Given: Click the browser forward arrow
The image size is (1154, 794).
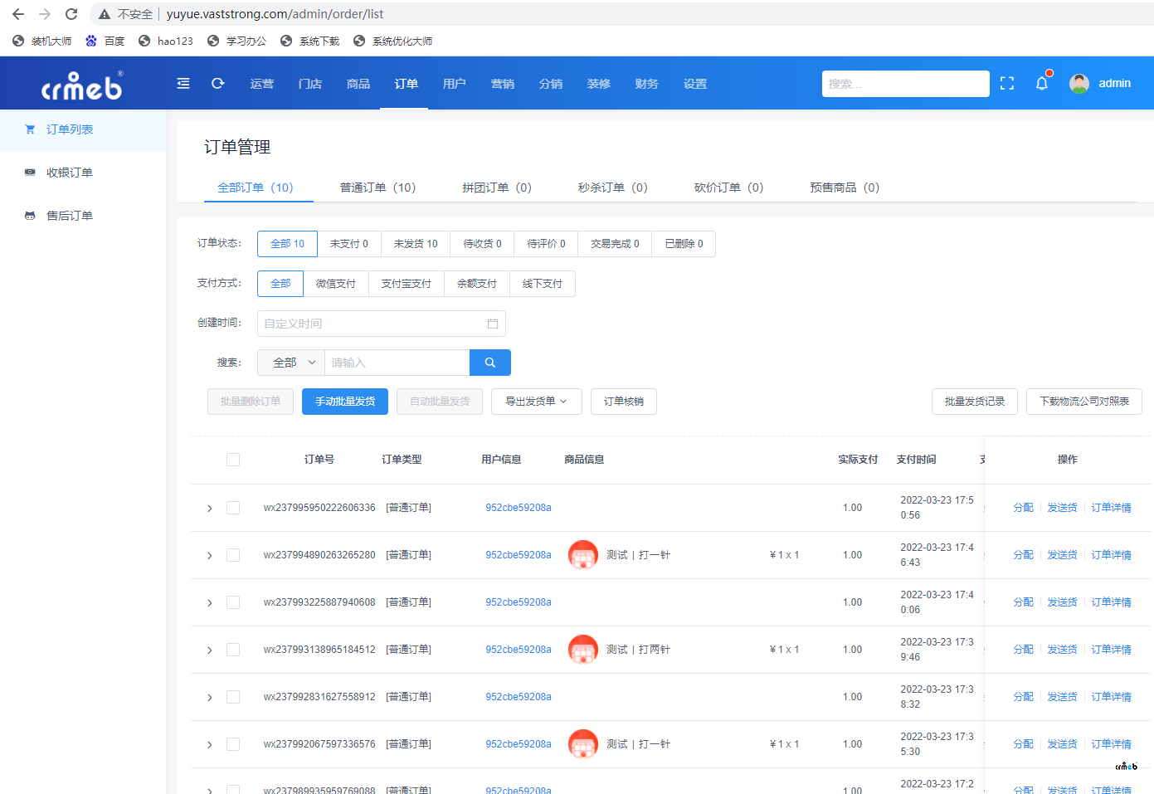Looking at the screenshot, I should 45,14.
